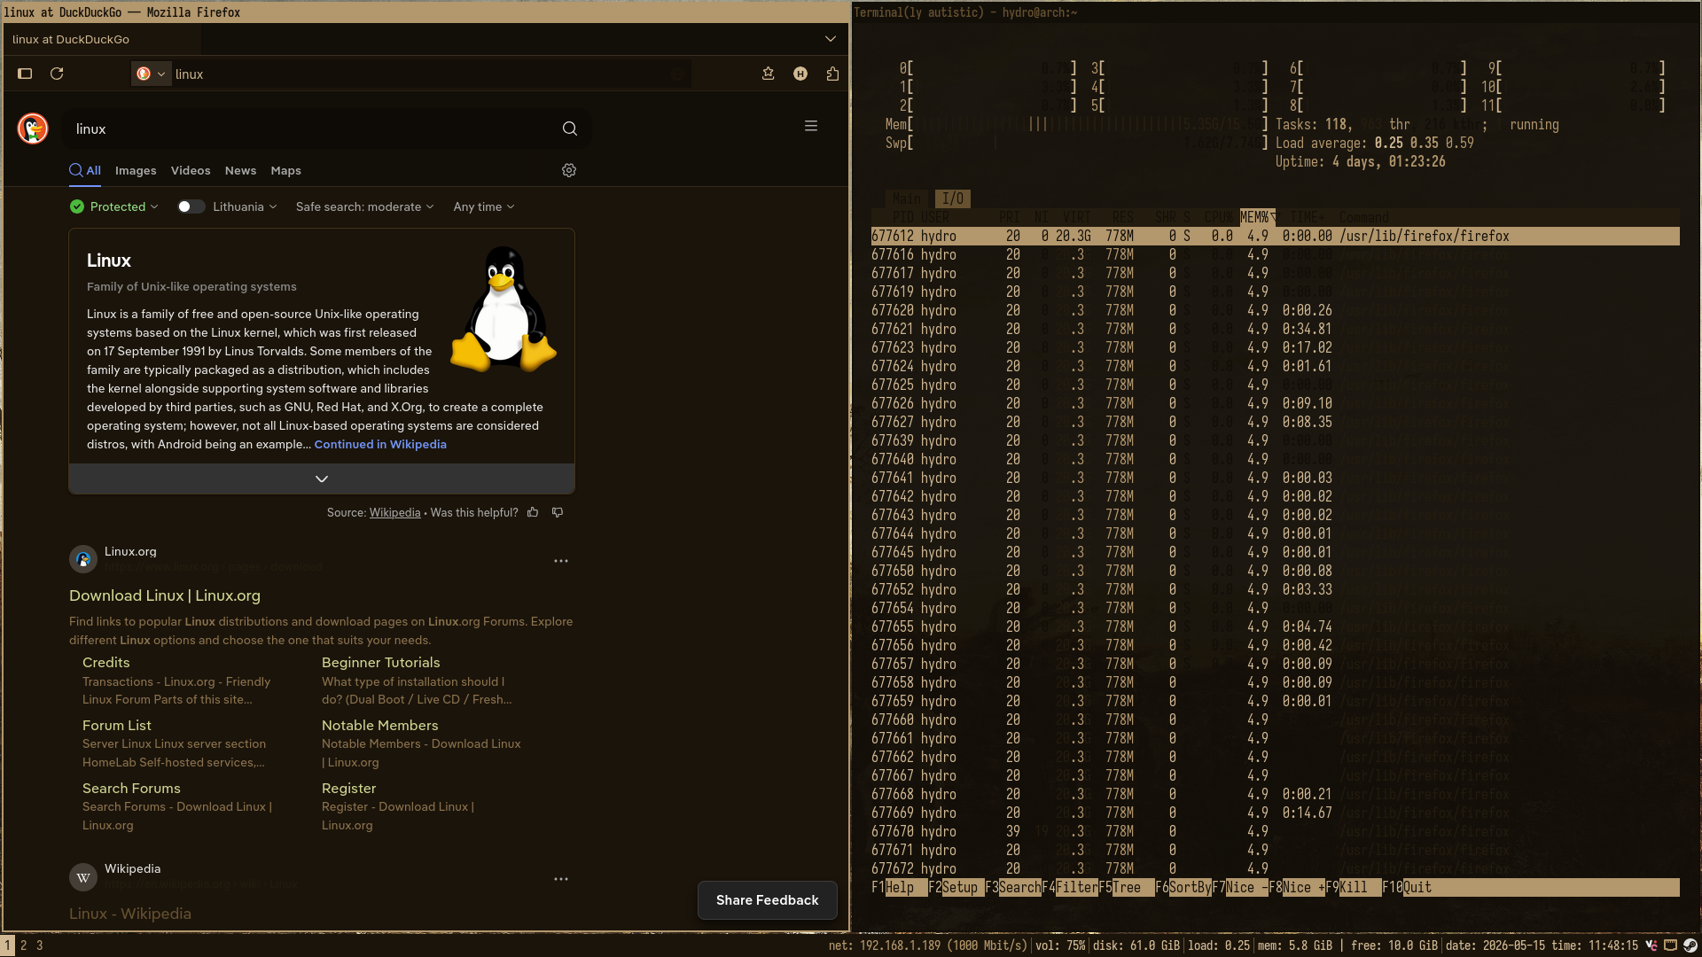Viewport: 1702px width, 957px height.
Task: Sort by the MEM% column header in htop
Action: tap(1257, 217)
